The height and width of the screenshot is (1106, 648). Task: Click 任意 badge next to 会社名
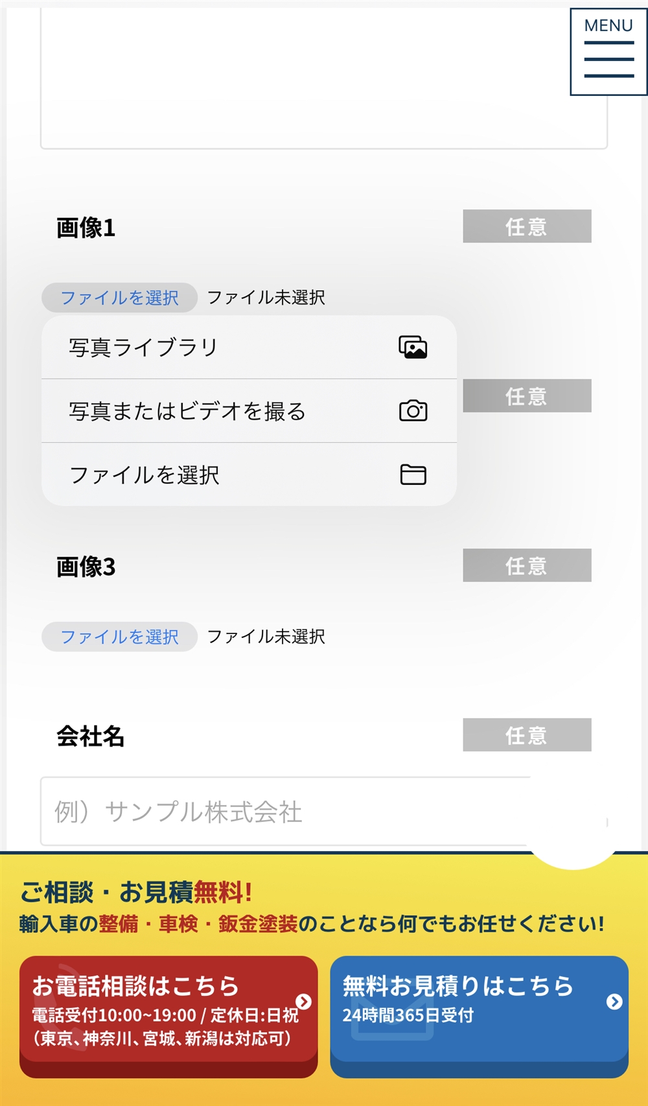(x=527, y=735)
